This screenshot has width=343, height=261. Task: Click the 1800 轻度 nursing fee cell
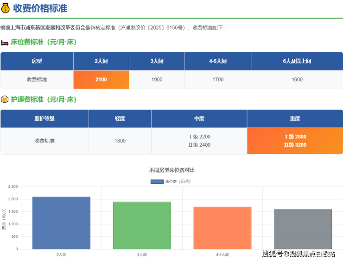pos(120,141)
